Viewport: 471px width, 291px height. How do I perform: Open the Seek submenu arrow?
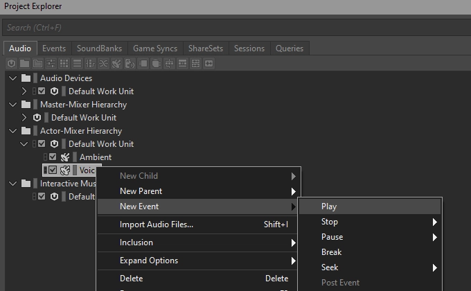pyautogui.click(x=435, y=267)
